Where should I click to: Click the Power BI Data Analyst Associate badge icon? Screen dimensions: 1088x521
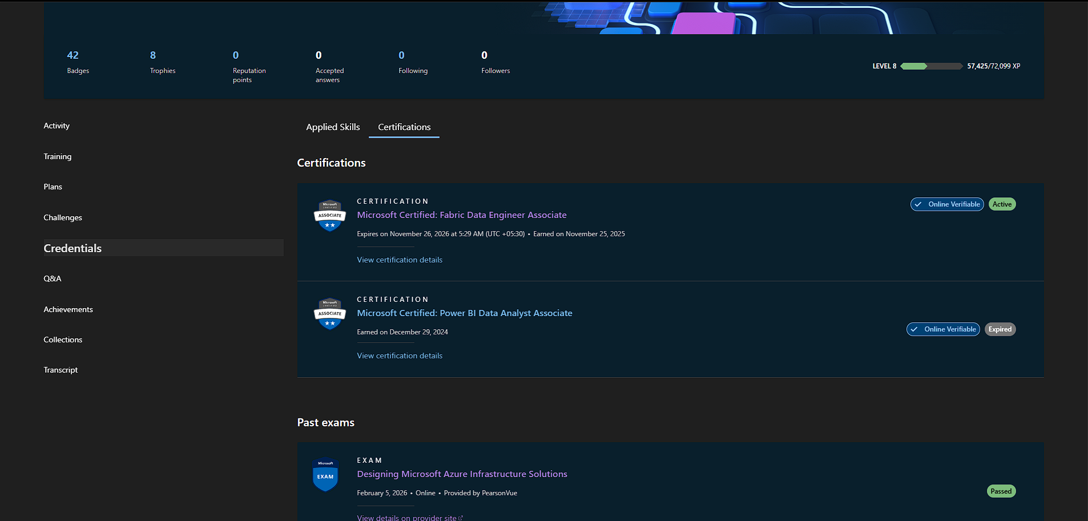(x=330, y=313)
